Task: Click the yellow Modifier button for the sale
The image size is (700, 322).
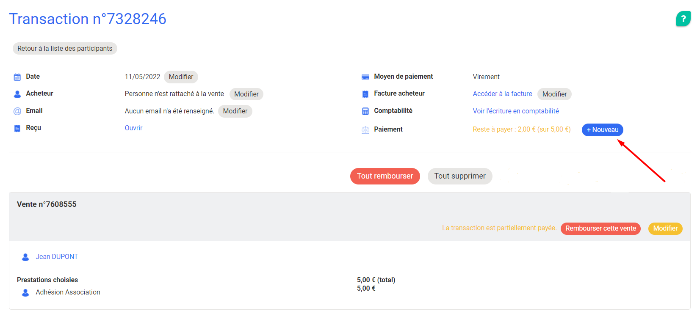Action: click(x=665, y=228)
